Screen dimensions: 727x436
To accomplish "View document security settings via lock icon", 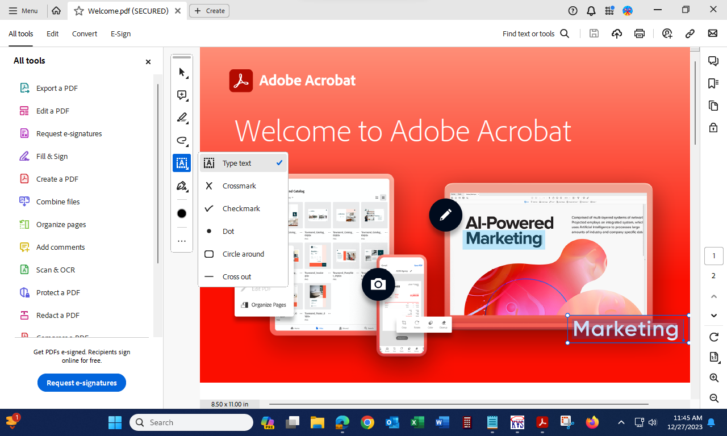I will (x=713, y=128).
